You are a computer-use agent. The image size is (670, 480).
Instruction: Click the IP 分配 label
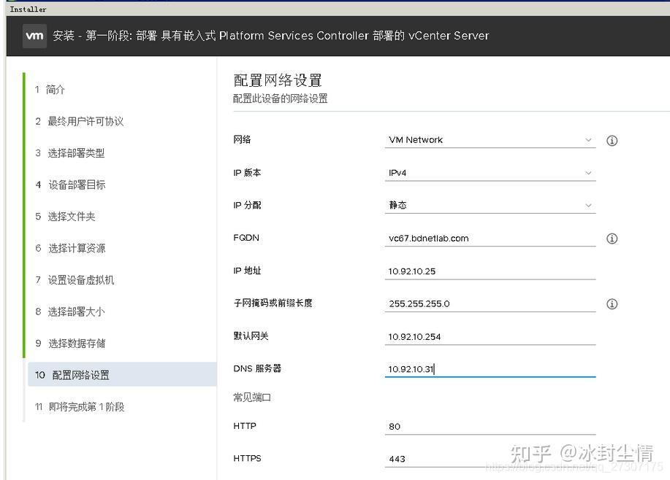pos(247,205)
